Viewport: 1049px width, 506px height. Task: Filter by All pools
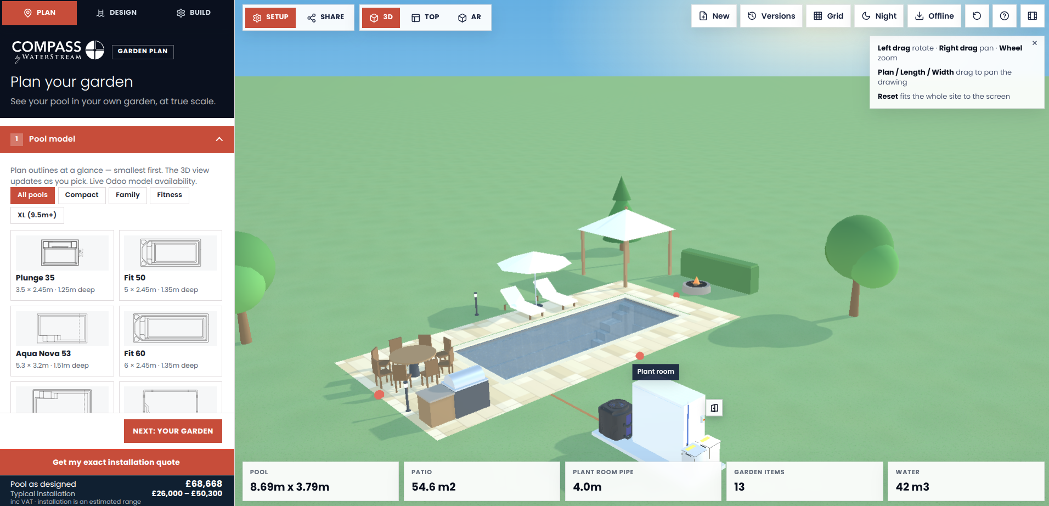coord(32,195)
